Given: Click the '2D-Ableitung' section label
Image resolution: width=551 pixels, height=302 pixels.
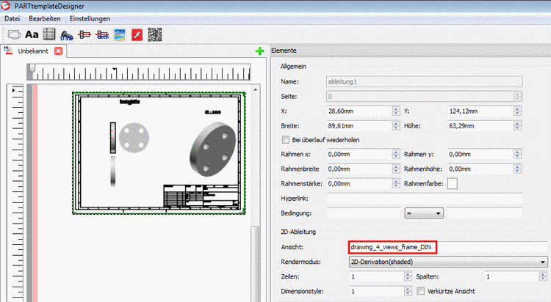Looking at the screenshot, I should click(298, 232).
